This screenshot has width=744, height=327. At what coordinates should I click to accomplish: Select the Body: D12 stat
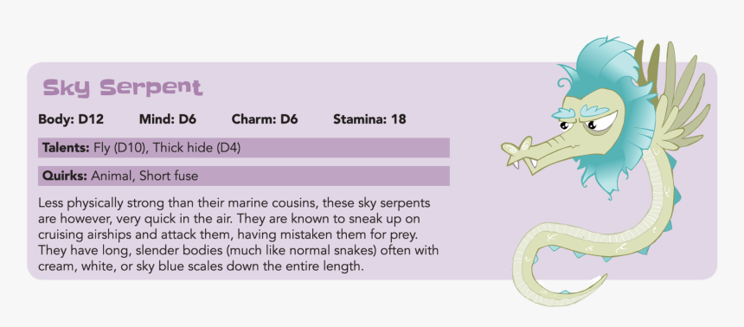71,119
